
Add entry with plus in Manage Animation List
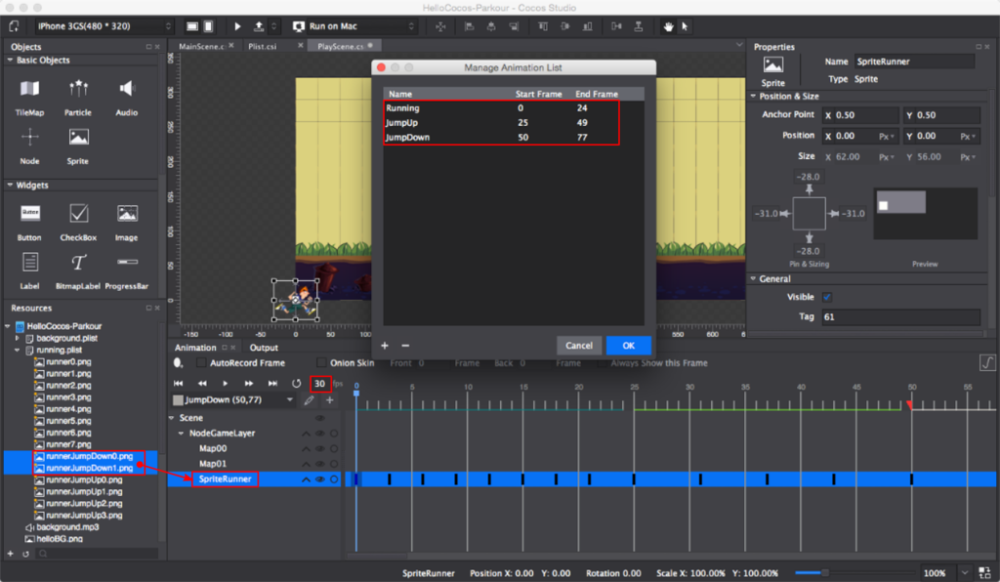[x=385, y=346]
